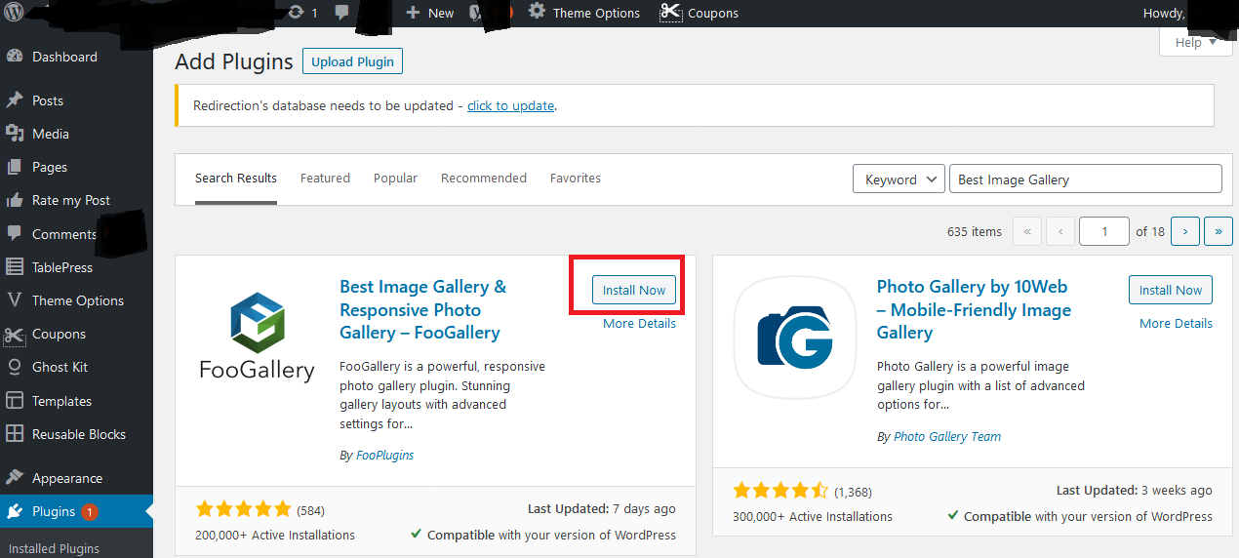Click the Ghost Kit icon
Image resolution: width=1239 pixels, height=558 pixels.
(x=15, y=367)
